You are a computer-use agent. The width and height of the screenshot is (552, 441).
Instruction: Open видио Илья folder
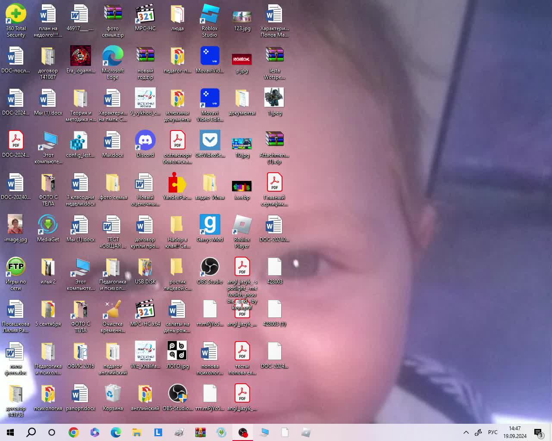(210, 186)
